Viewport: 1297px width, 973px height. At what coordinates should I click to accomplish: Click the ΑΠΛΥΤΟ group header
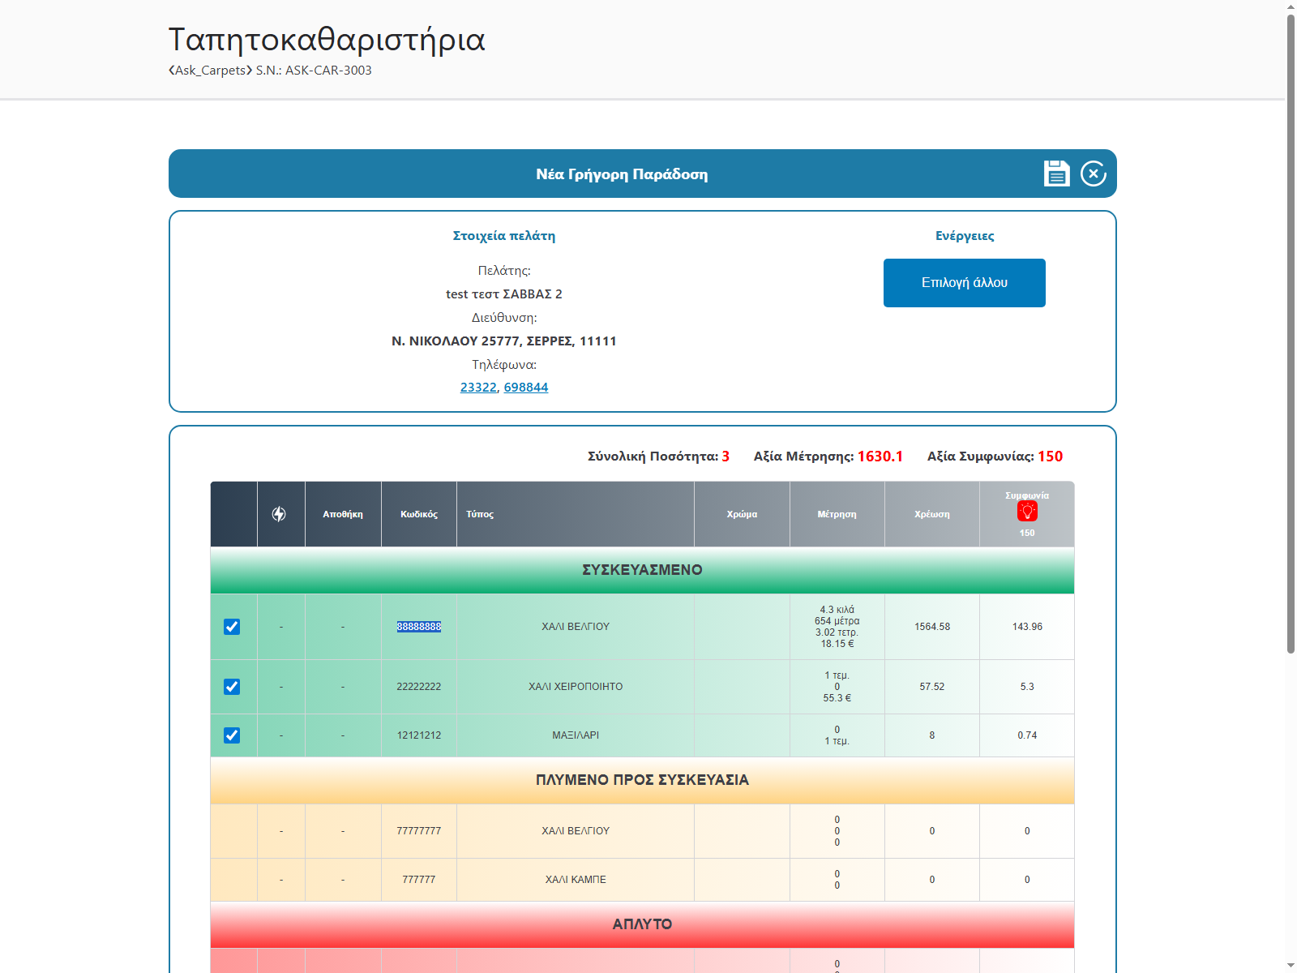642,924
